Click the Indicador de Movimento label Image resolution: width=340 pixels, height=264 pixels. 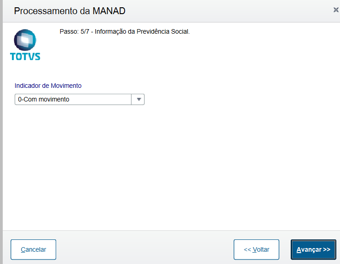pyautogui.click(x=48, y=86)
